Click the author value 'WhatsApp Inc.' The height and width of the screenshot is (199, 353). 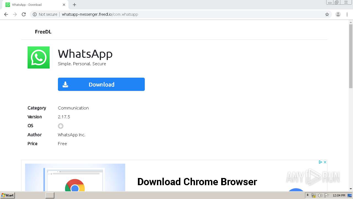click(71, 135)
